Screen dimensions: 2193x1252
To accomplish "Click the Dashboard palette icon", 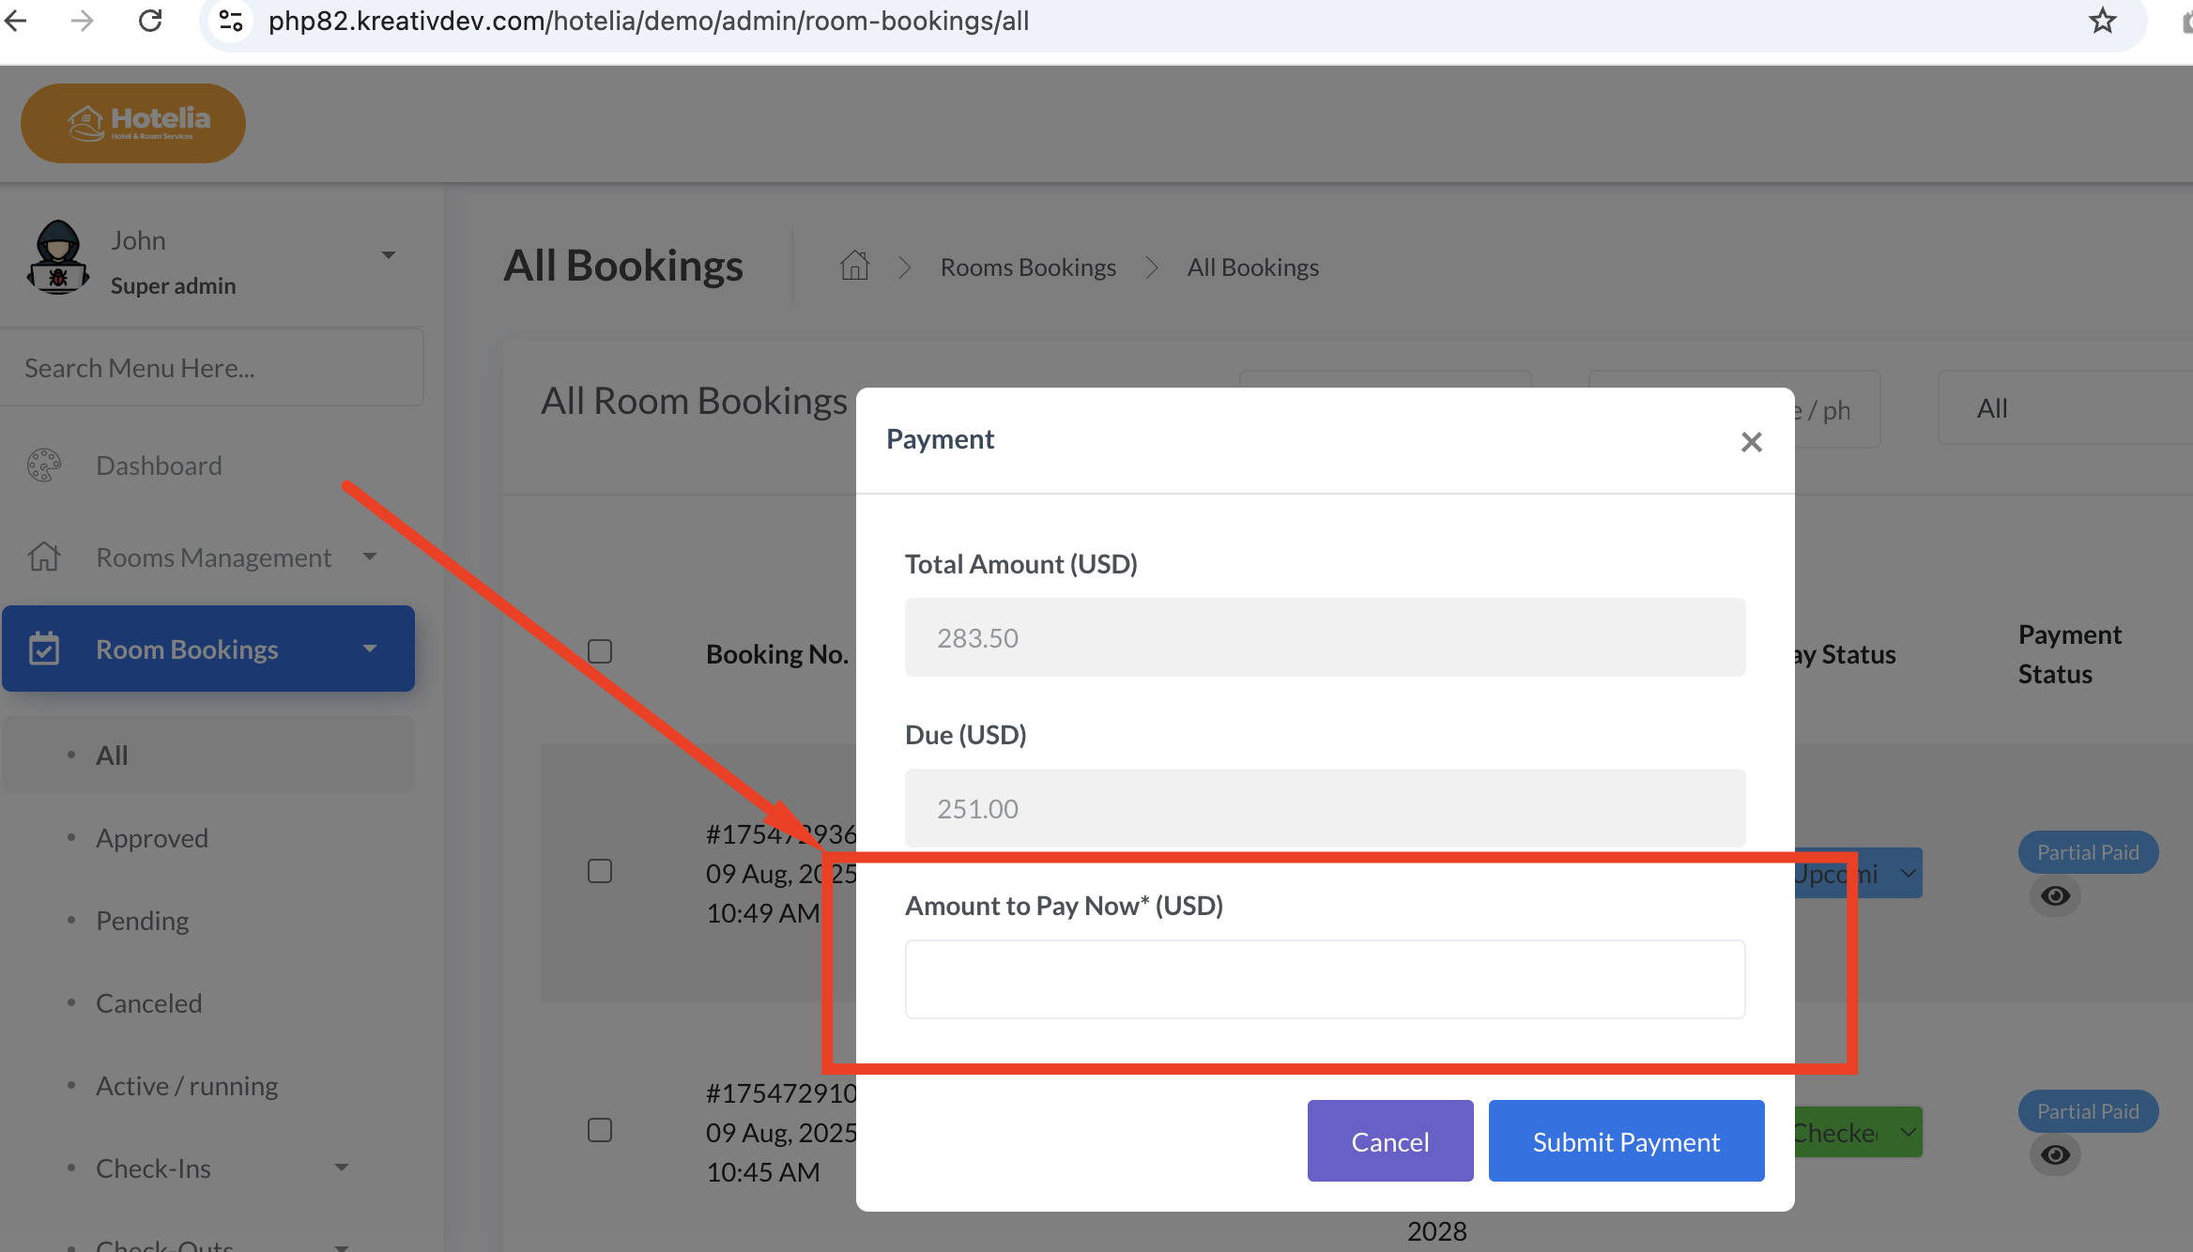I will coord(44,465).
